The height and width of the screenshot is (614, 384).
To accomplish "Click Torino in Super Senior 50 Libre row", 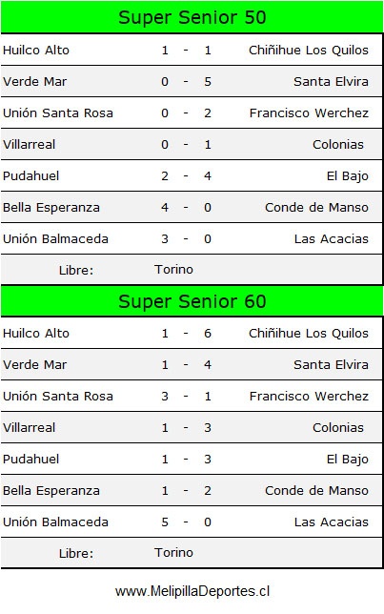I will pyautogui.click(x=173, y=270).
